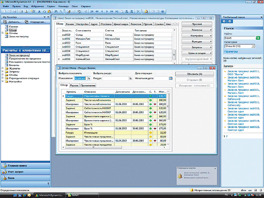The width and height of the screenshot is (264, 198).
Task: Select Заказ на покупку in favorites
Action: pos(19,36)
